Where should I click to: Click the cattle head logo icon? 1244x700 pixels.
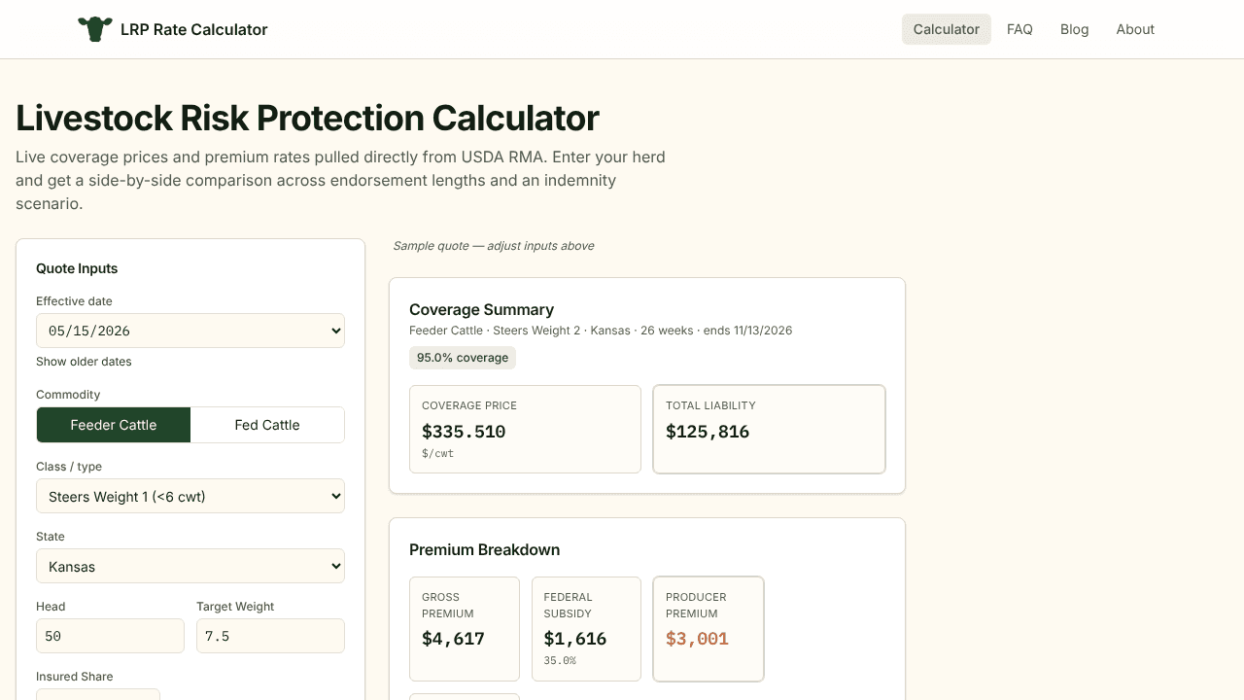point(95,29)
